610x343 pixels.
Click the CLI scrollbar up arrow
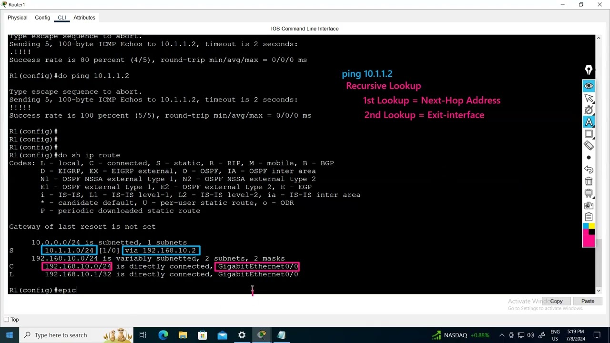click(x=599, y=38)
